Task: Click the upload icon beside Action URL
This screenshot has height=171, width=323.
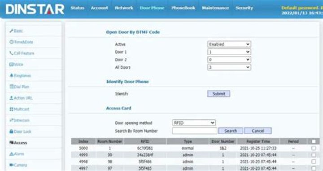Action: 12,98
